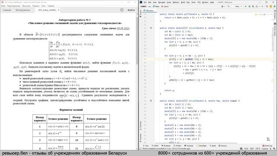
Task: Open the Build tool window tab at bottom
Action: point(213,146)
